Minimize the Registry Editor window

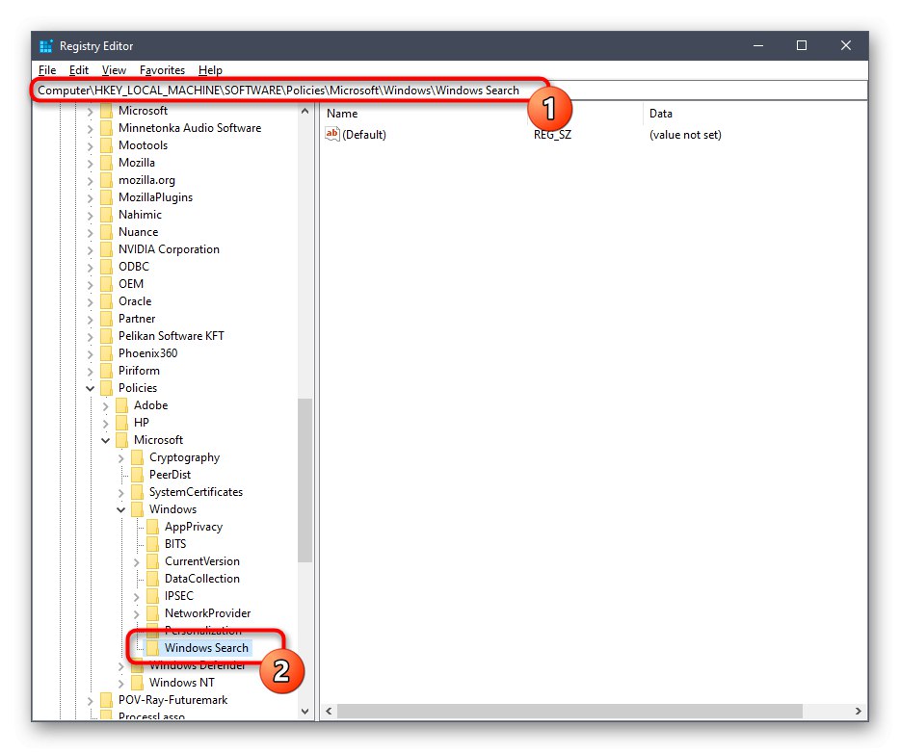tap(758, 45)
